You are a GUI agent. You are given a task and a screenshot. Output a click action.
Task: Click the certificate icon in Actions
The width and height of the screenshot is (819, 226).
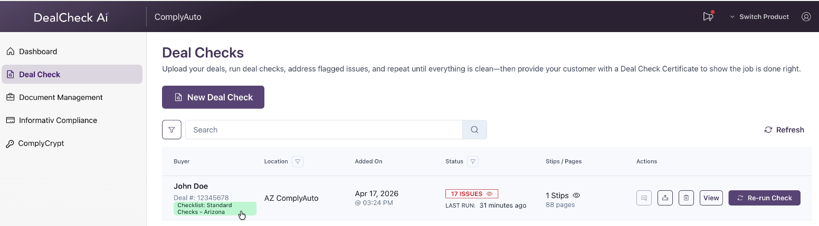(x=644, y=198)
